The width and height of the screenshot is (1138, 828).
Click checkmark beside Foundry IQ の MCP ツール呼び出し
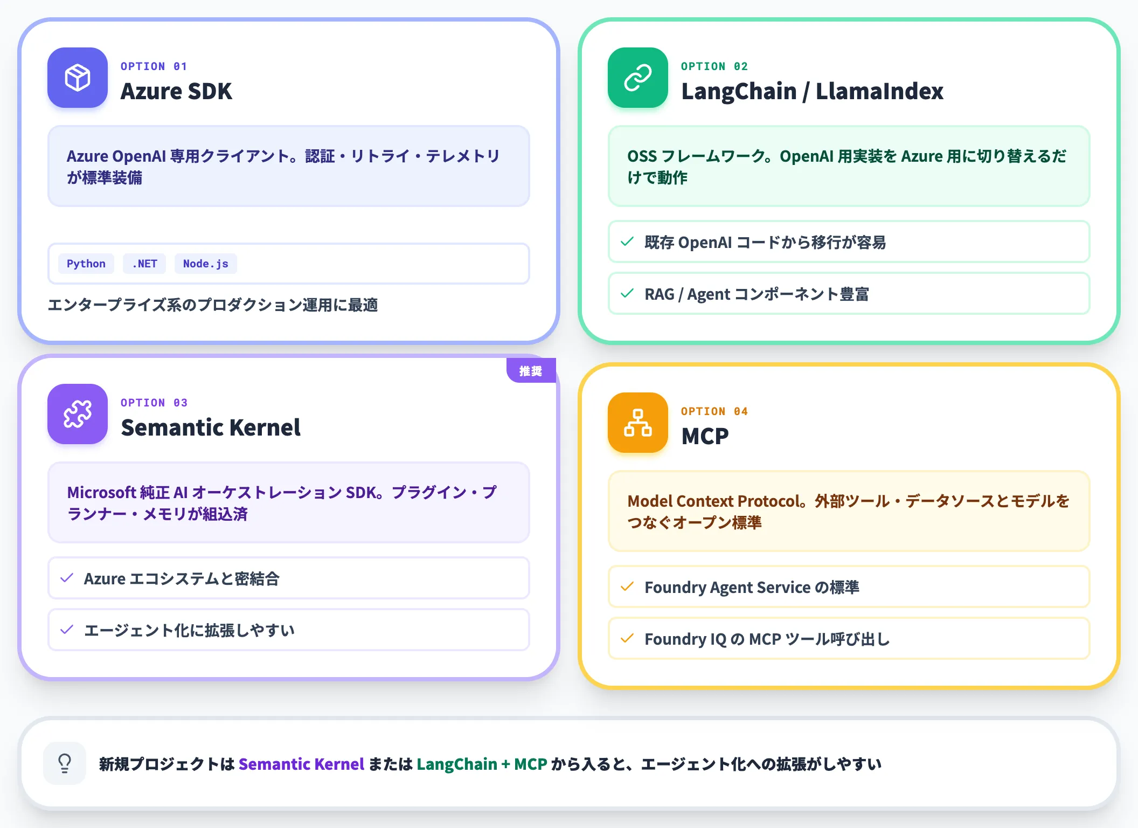(627, 638)
